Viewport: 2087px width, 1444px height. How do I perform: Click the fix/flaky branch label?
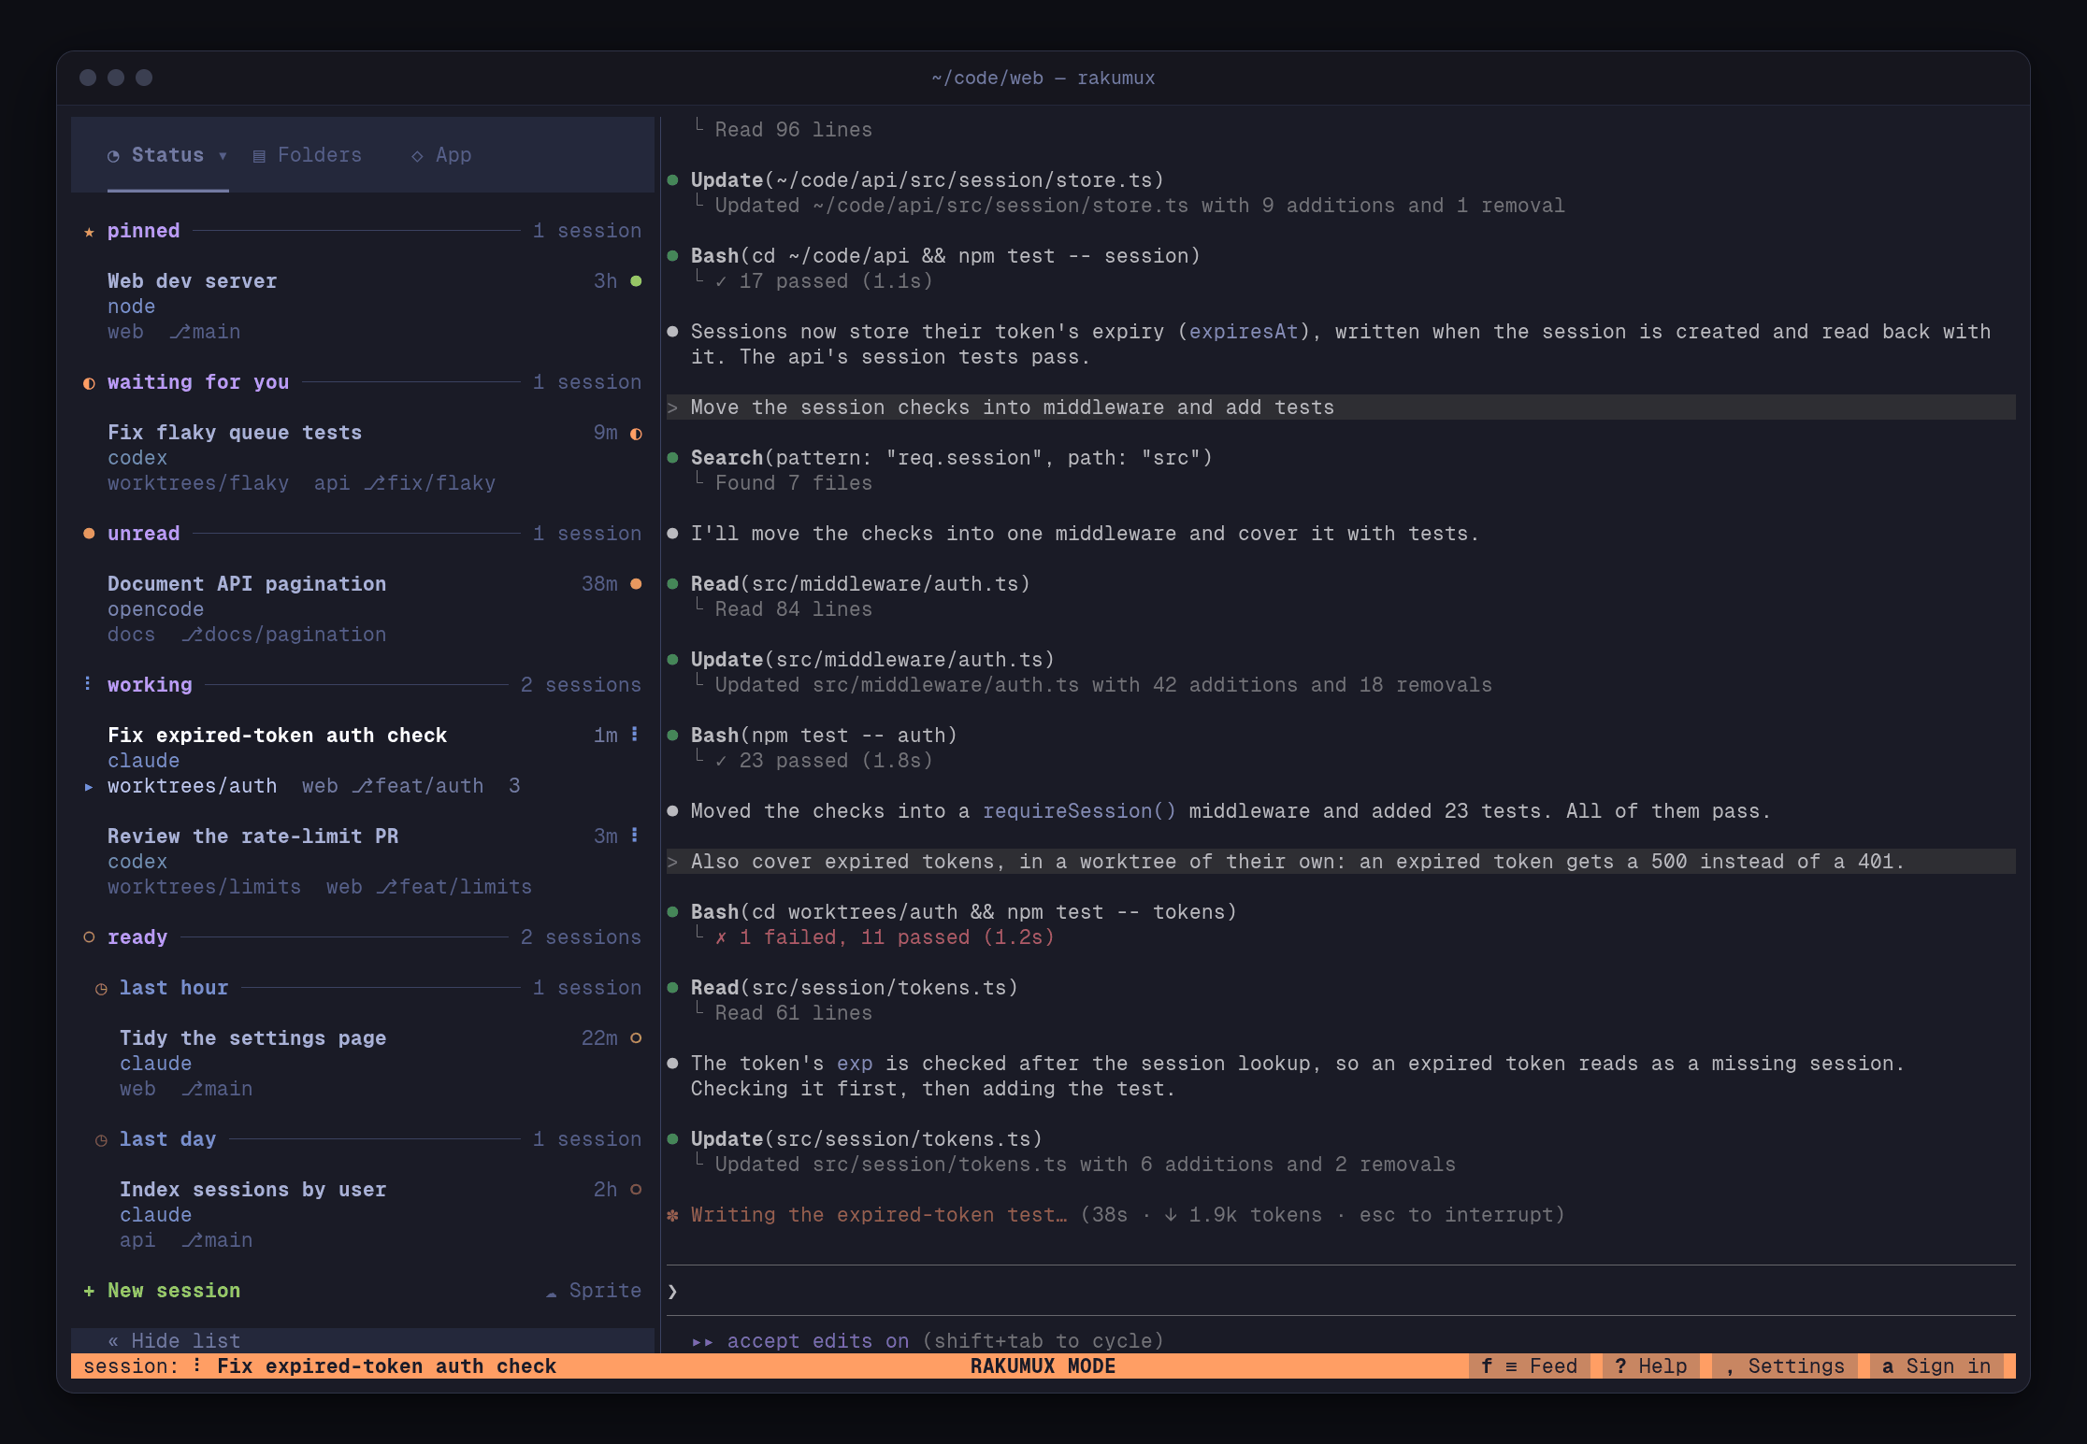point(429,484)
